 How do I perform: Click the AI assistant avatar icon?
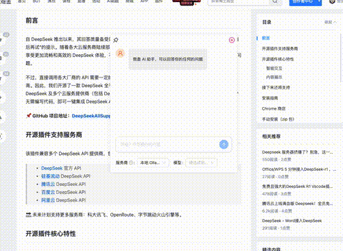120,53
